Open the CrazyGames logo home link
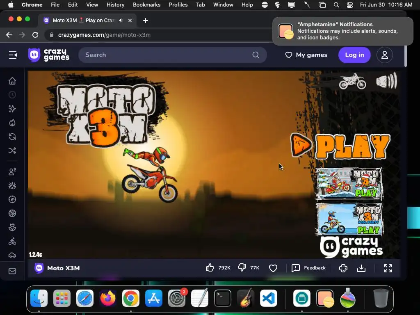Screen dimensions: 420x315 [49, 55]
